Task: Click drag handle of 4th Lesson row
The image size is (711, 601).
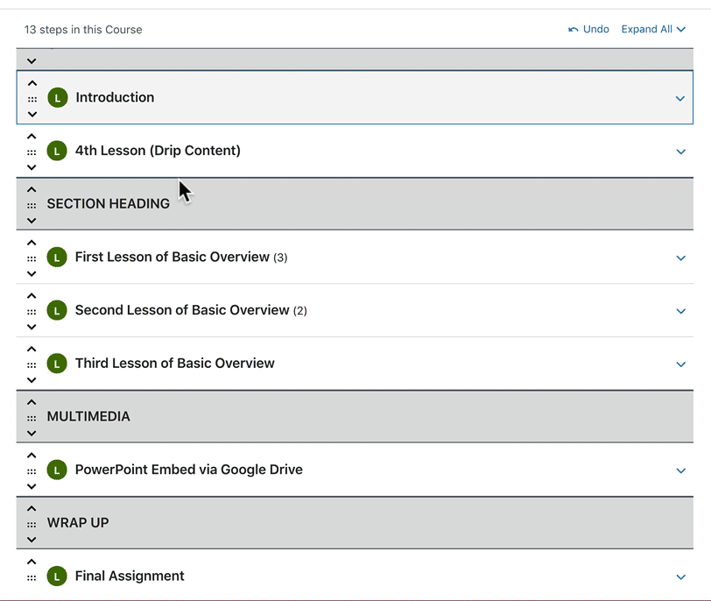Action: [x=32, y=152]
